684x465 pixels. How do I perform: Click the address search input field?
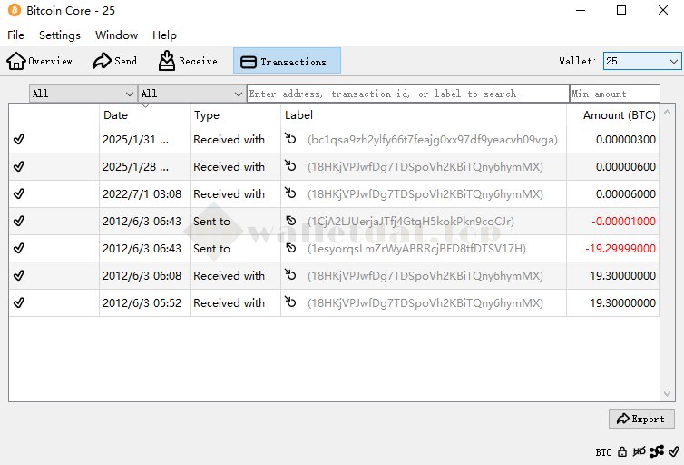point(407,94)
